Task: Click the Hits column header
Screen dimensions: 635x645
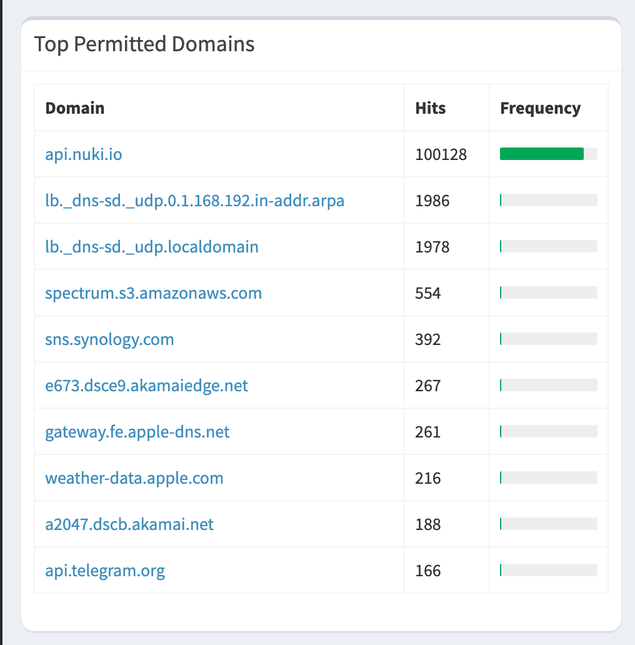Action: (431, 108)
